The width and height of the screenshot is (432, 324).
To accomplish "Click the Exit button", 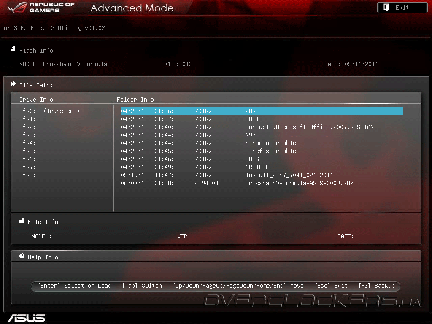I will click(x=402, y=8).
